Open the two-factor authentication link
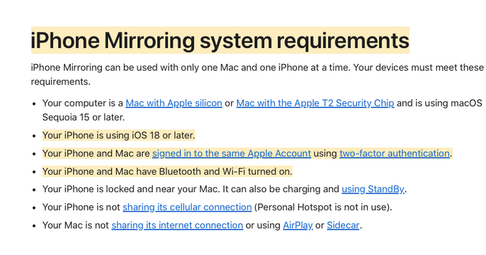Image resolution: width=486 pixels, height=255 pixels. pyautogui.click(x=395, y=153)
